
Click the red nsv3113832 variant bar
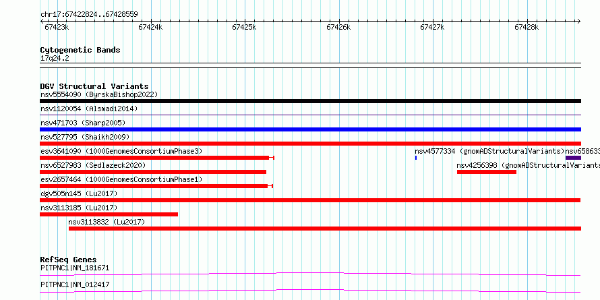325,229
